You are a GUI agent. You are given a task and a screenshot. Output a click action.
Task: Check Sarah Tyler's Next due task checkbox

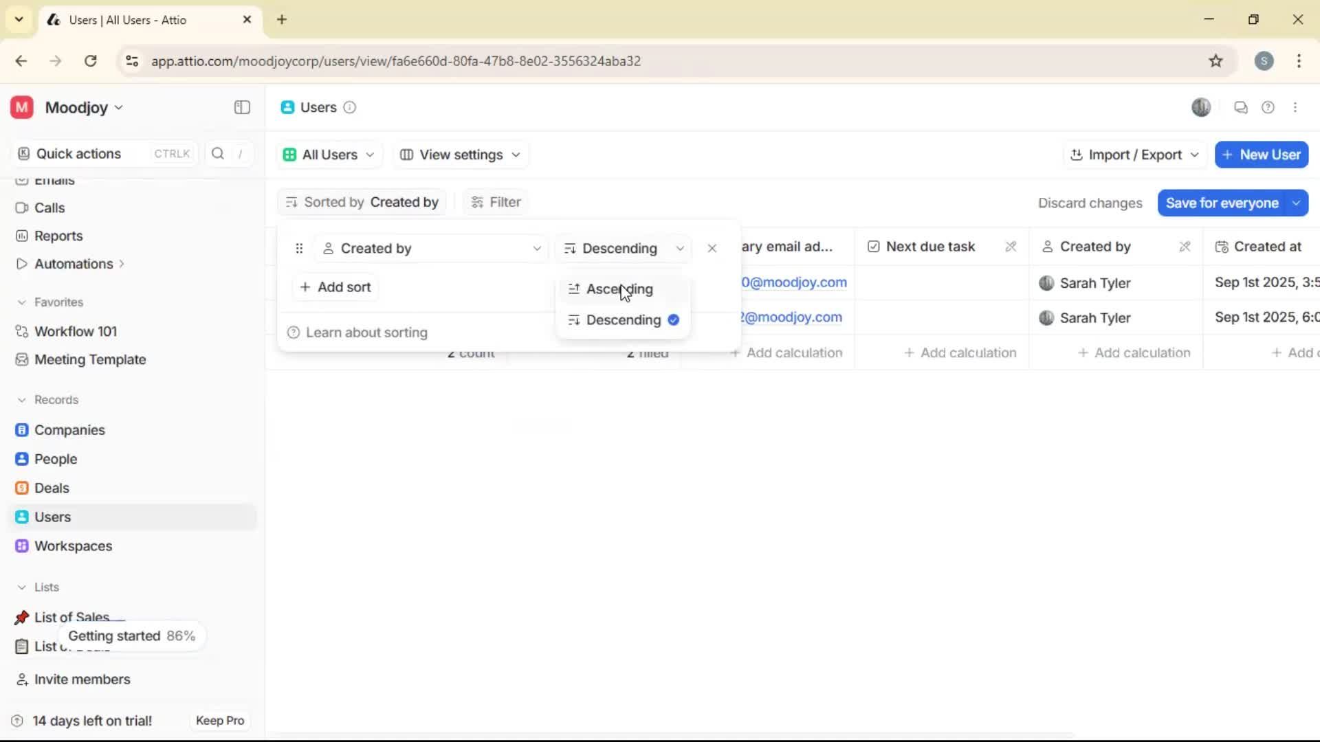coord(942,282)
